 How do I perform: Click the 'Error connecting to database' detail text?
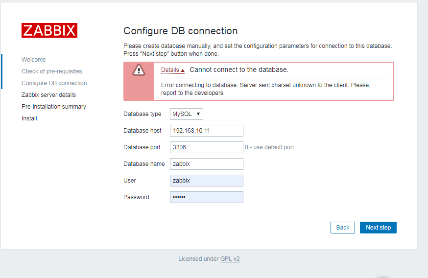[x=265, y=89]
